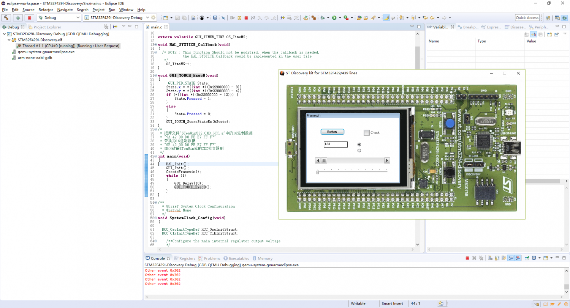This screenshot has width=570, height=308.
Task: Open the Debug bug dropdown arrow in toolbar
Action: click(328, 17)
